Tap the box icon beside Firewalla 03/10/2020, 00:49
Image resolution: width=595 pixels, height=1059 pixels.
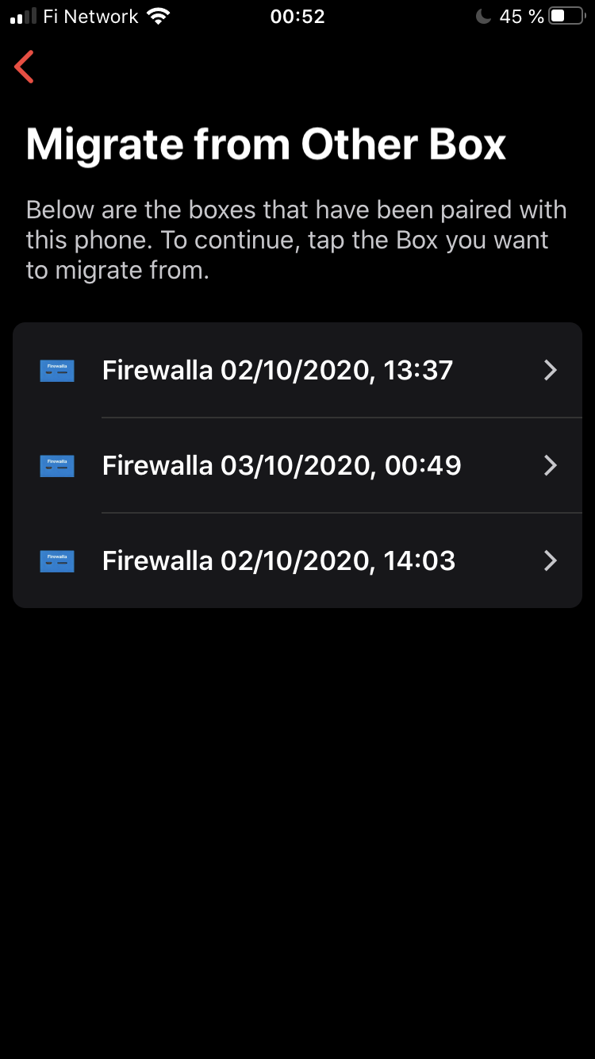point(57,465)
